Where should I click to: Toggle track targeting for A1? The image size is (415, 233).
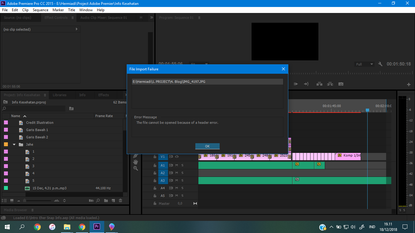click(x=163, y=165)
